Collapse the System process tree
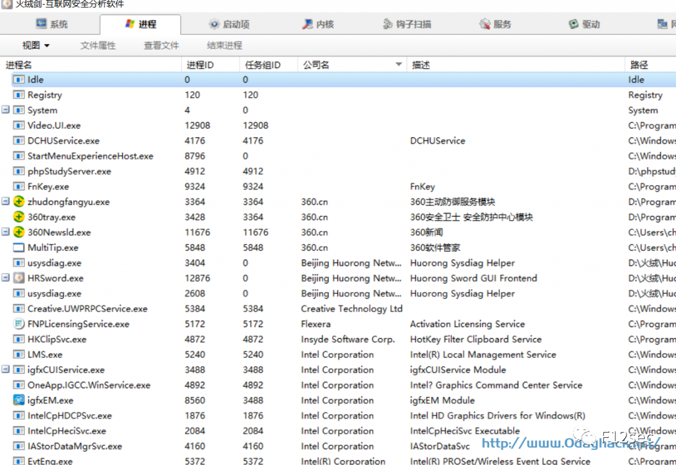Viewport: 676px width, 465px height. pos(5,110)
